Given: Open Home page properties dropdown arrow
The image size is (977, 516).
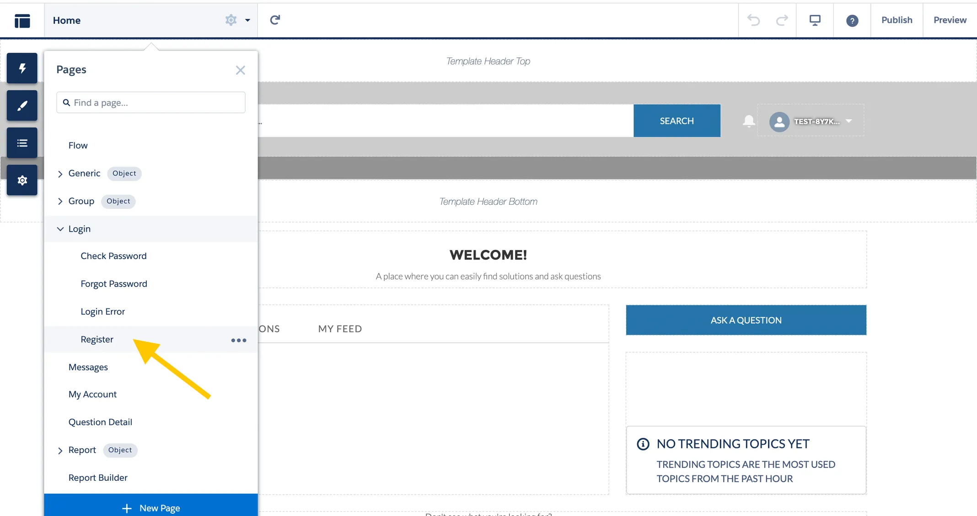Looking at the screenshot, I should coord(247,20).
